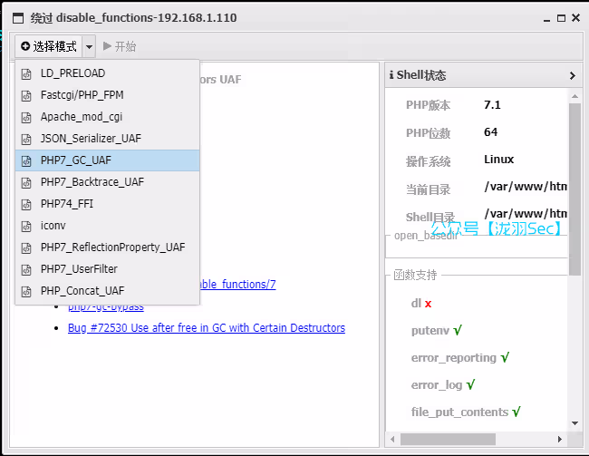589x456 pixels.
Task: Click the Fastcgi/PHP_FPM file icon
Action: [26, 95]
